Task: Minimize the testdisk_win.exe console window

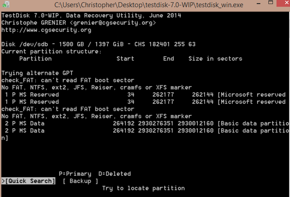Action: (x=259, y=3)
